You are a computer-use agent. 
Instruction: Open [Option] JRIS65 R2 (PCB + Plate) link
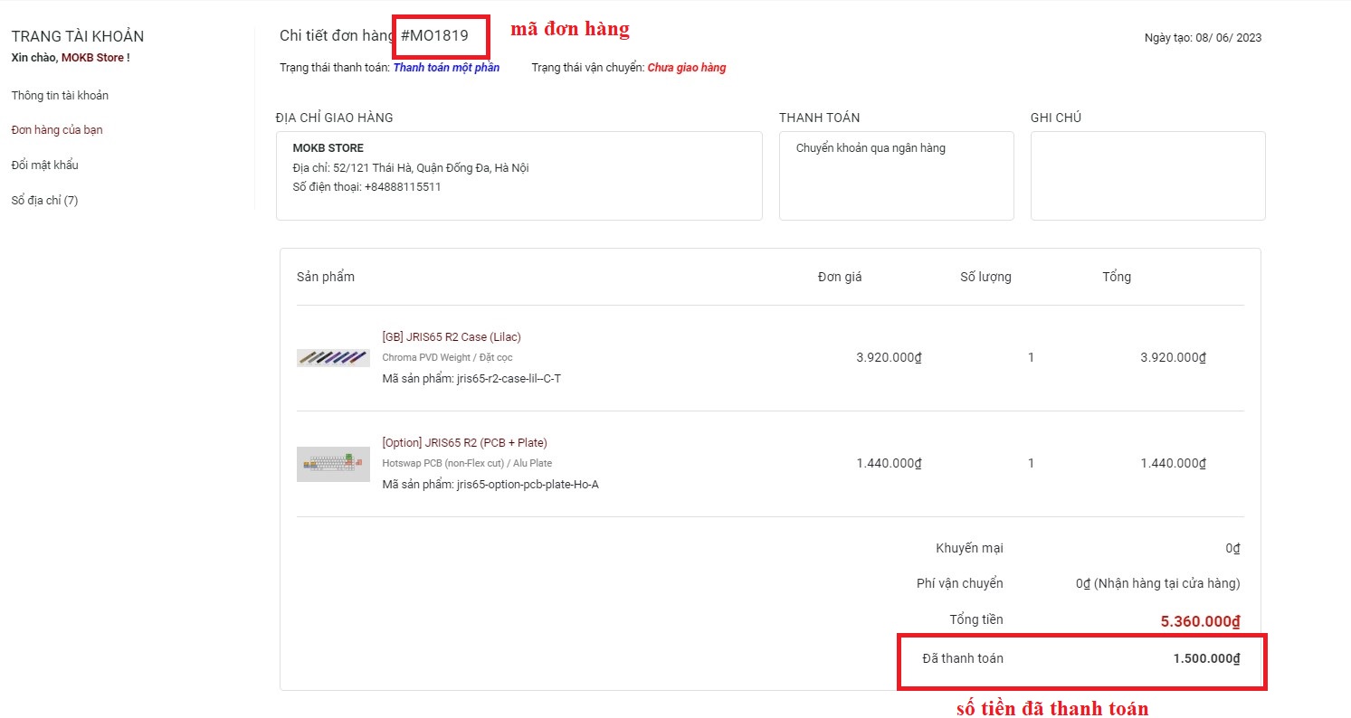[464, 443]
